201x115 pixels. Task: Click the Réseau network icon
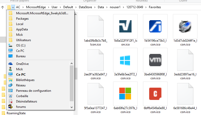tap(10, 85)
